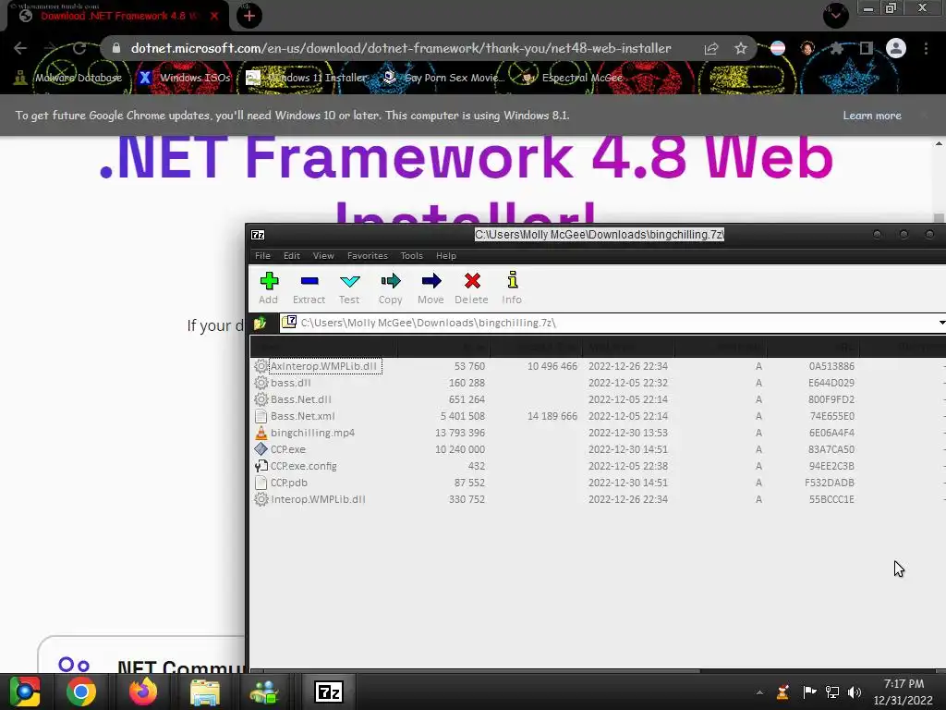This screenshot has width=946, height=710.
Task: Open the Tools menu in 7-Zip
Action: [x=411, y=255]
